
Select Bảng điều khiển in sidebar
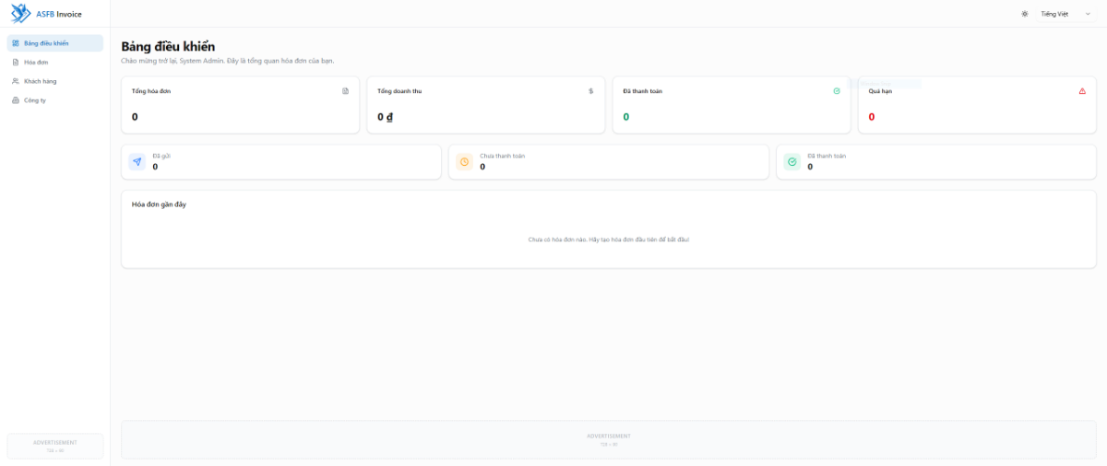pyautogui.click(x=54, y=43)
